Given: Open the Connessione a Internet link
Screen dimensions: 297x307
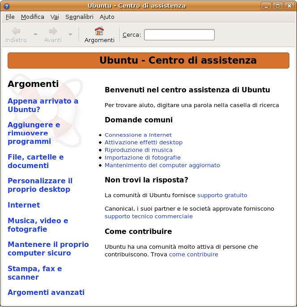Looking at the screenshot, I should (x=138, y=135).
